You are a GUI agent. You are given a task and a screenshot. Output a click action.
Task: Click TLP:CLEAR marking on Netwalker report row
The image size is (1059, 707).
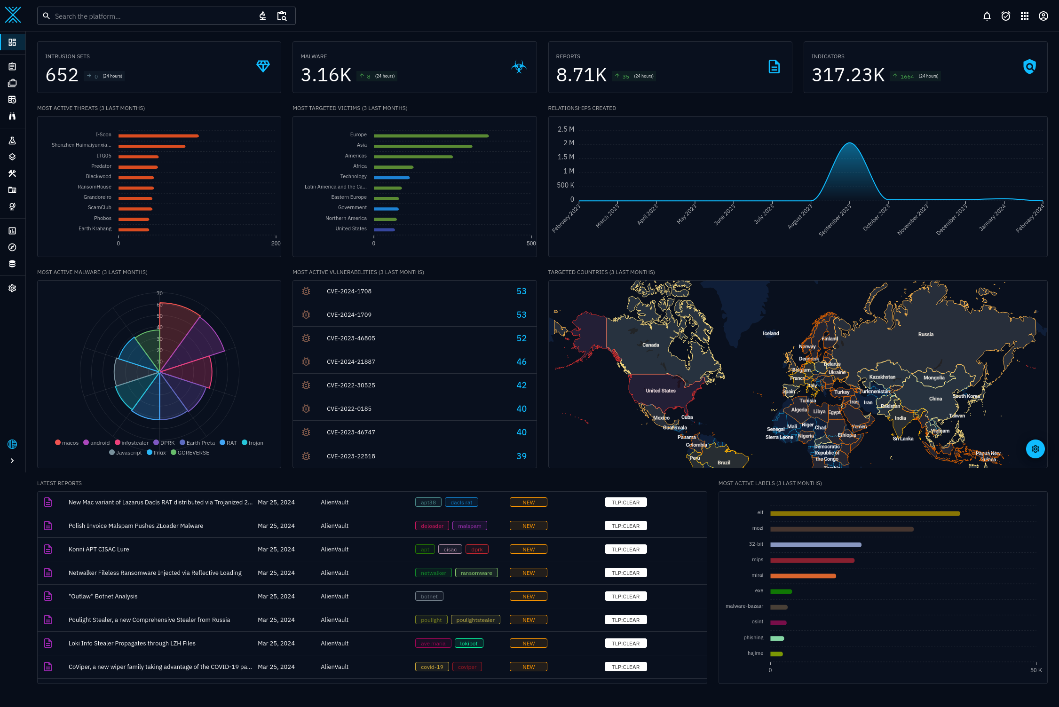pos(625,573)
